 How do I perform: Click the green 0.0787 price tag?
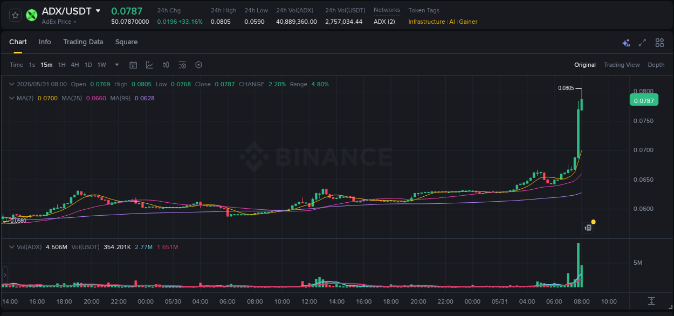tap(644, 100)
